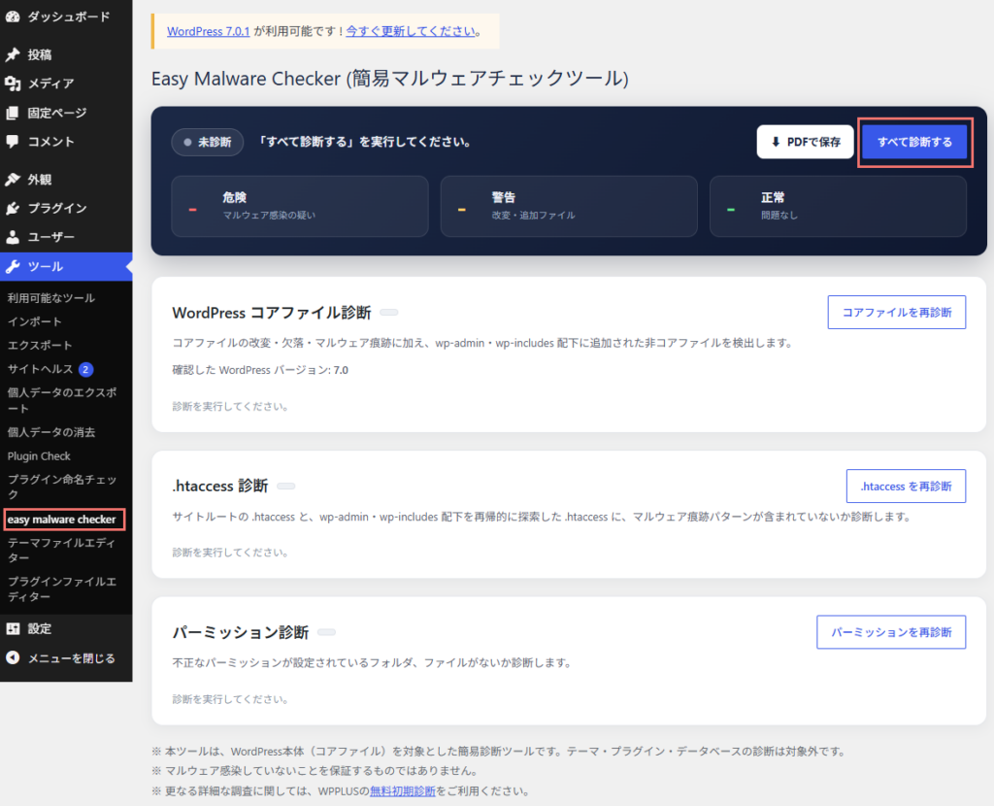Image resolution: width=994 pixels, height=806 pixels.
Task: Click the コメント speech bubble icon
Action: (12, 142)
